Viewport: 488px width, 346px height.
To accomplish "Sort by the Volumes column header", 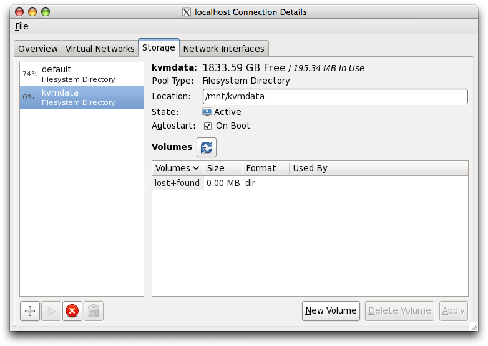I will click(177, 168).
